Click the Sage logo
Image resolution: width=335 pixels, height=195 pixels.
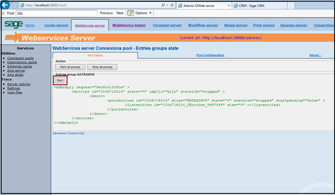click(x=13, y=24)
